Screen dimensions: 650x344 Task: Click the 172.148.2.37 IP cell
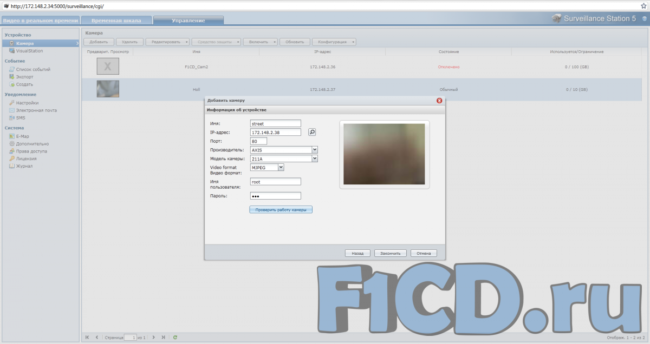[x=322, y=89]
